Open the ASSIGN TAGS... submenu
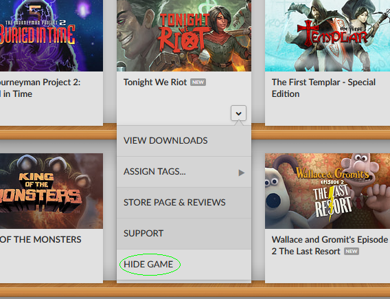The height and width of the screenshot is (299, 390). click(x=184, y=172)
